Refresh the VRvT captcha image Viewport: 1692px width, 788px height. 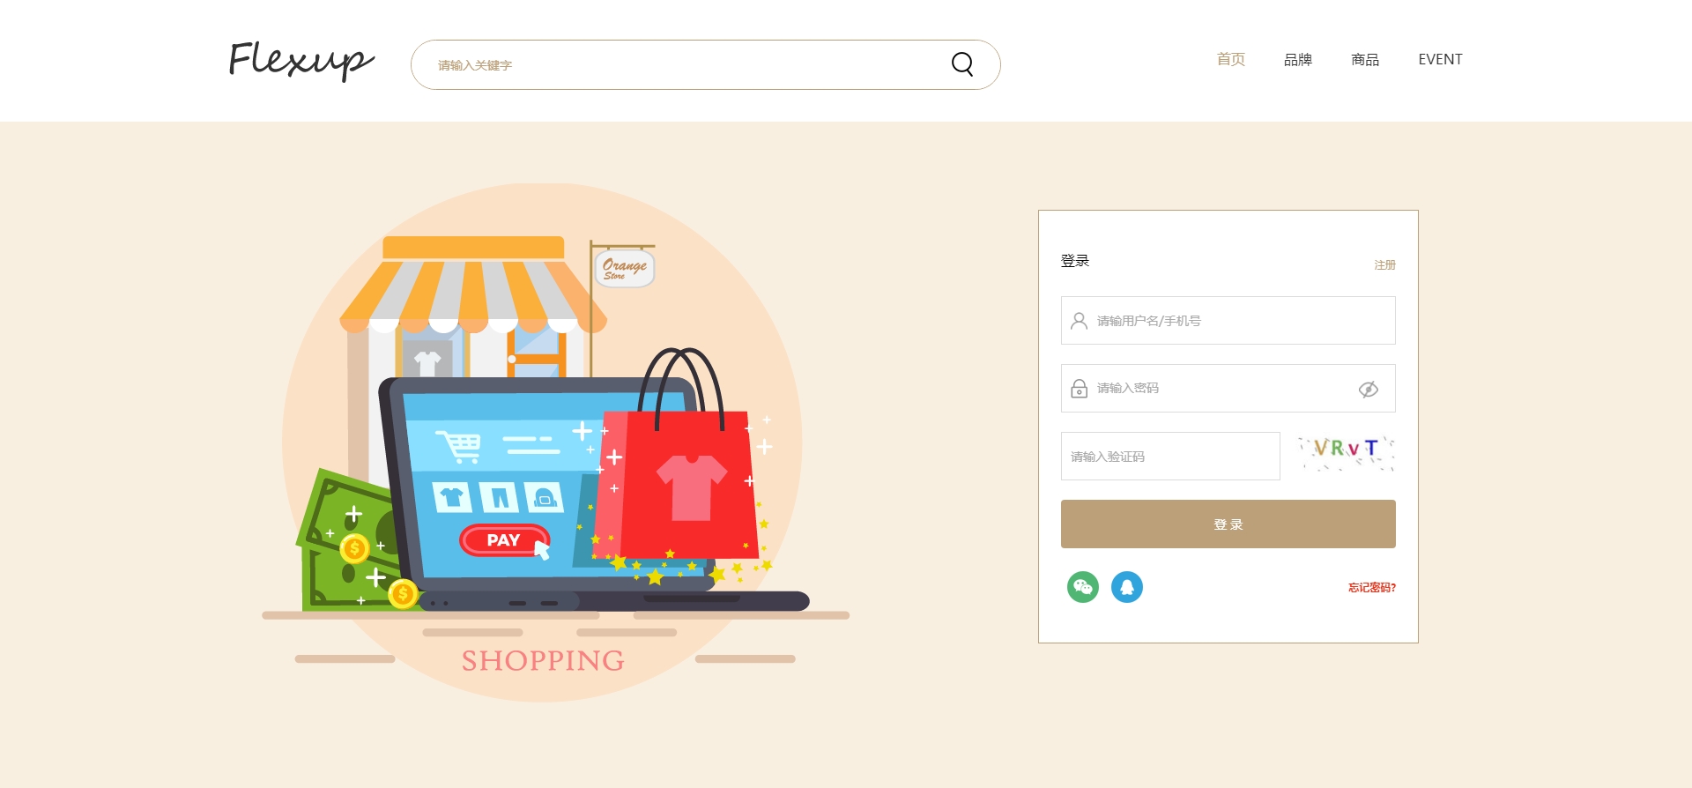(1347, 454)
